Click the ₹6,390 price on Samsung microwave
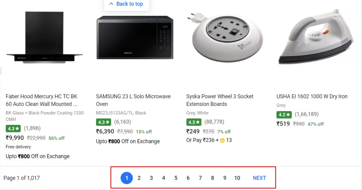 point(105,132)
